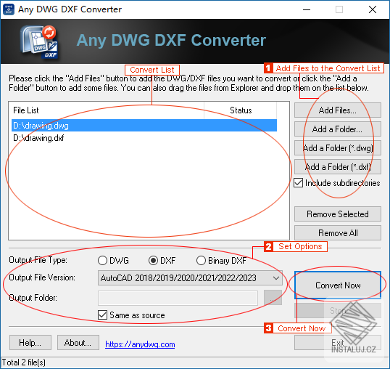Open the About... dialog
The height and width of the screenshot is (369, 390).
(78, 343)
